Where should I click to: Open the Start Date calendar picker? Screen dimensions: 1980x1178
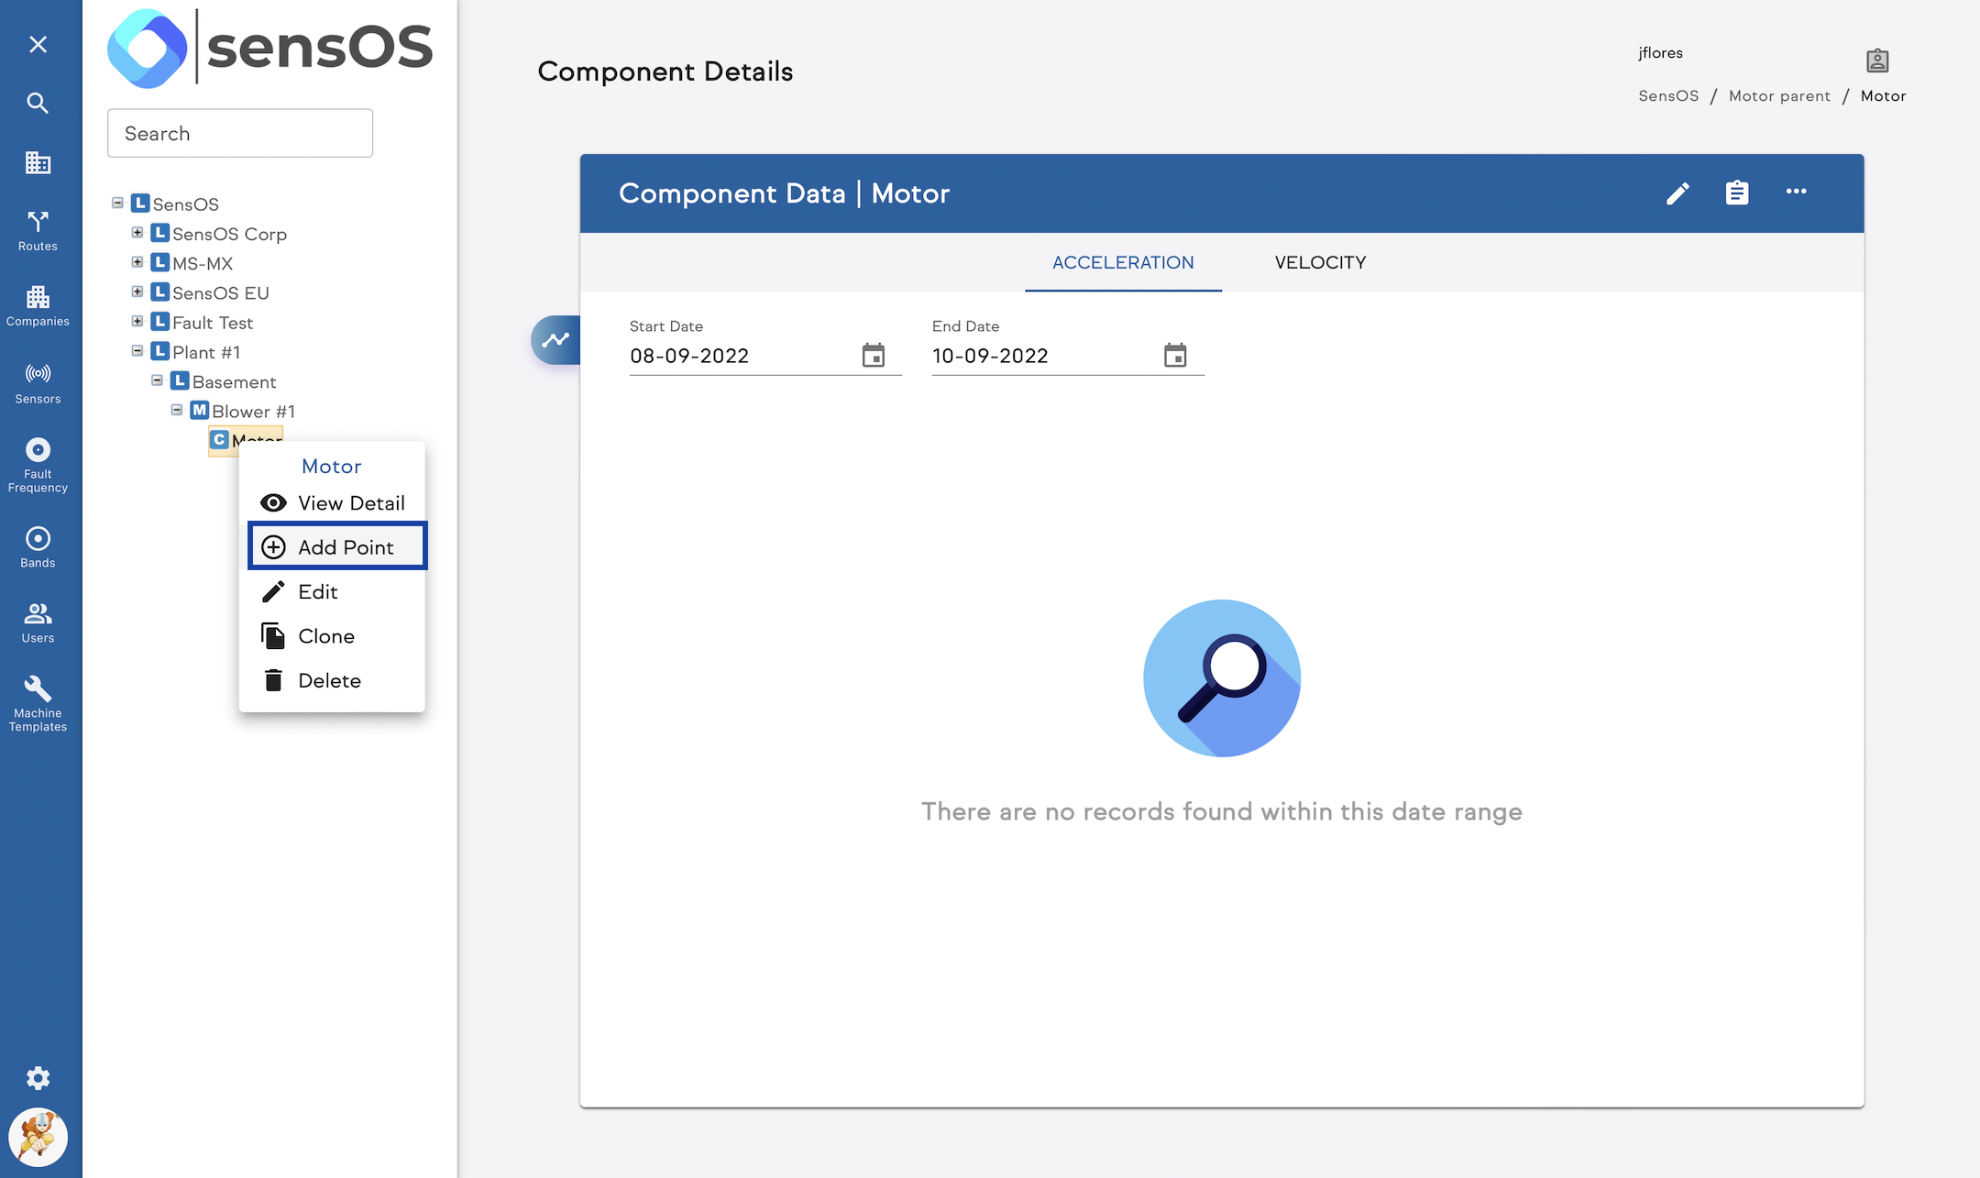pyautogui.click(x=874, y=355)
